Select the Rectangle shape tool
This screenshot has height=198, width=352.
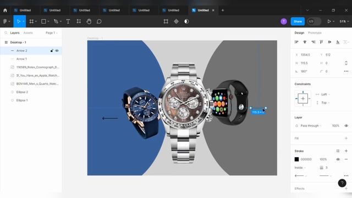pos(43,21)
